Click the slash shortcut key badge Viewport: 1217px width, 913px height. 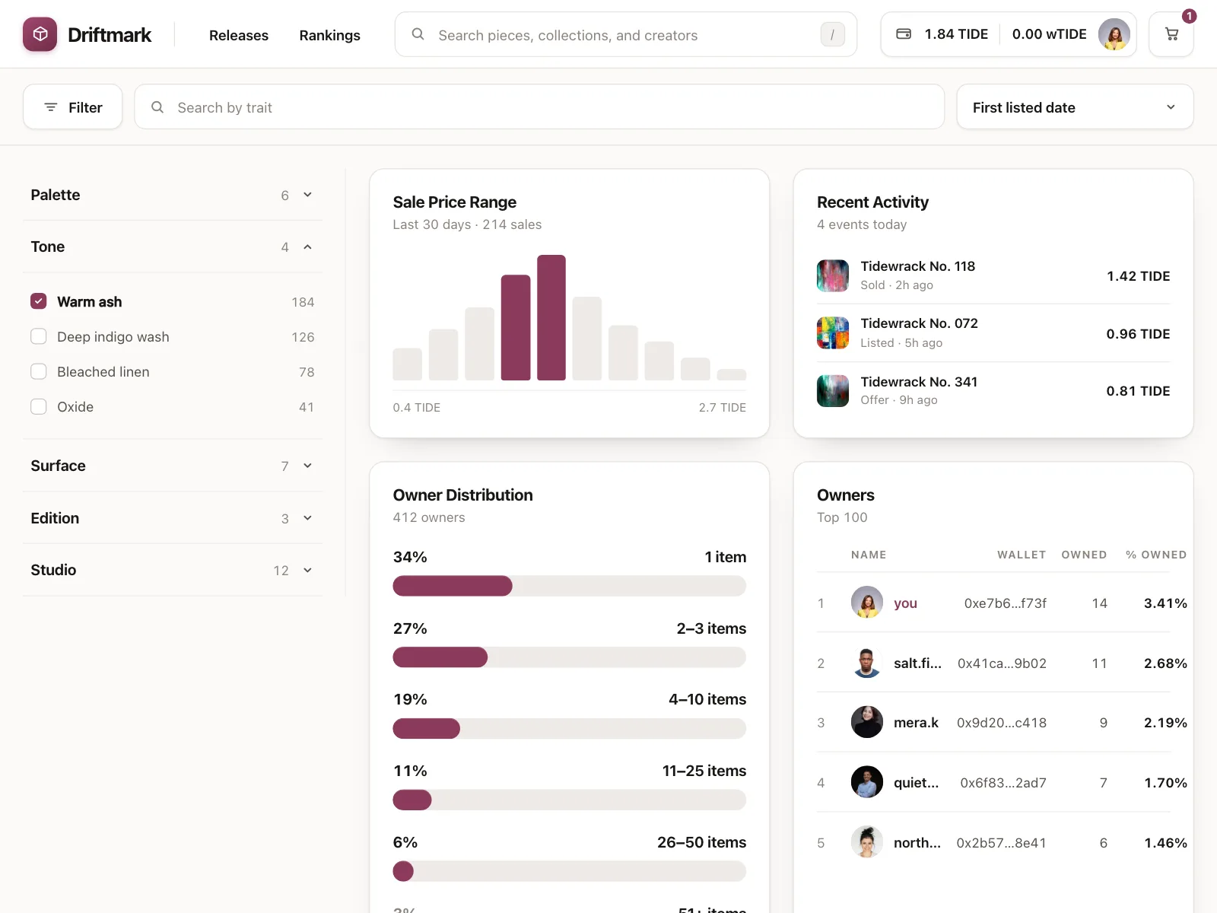point(832,34)
